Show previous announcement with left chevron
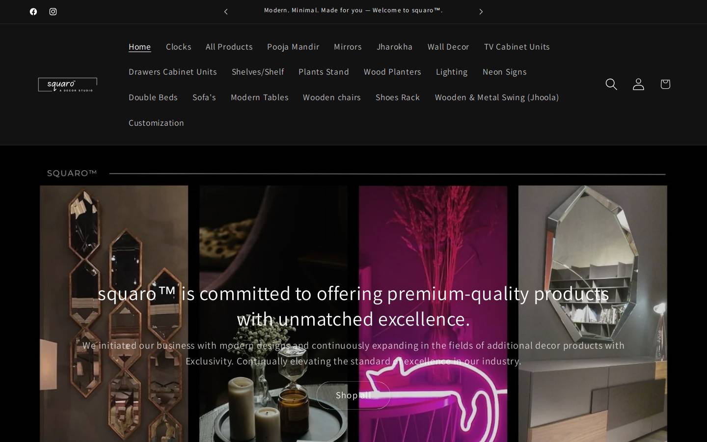The width and height of the screenshot is (707, 442). (226, 12)
